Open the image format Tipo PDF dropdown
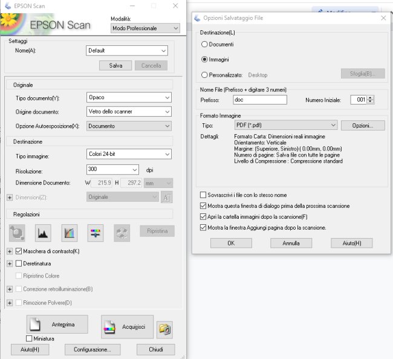 [x=286, y=125]
